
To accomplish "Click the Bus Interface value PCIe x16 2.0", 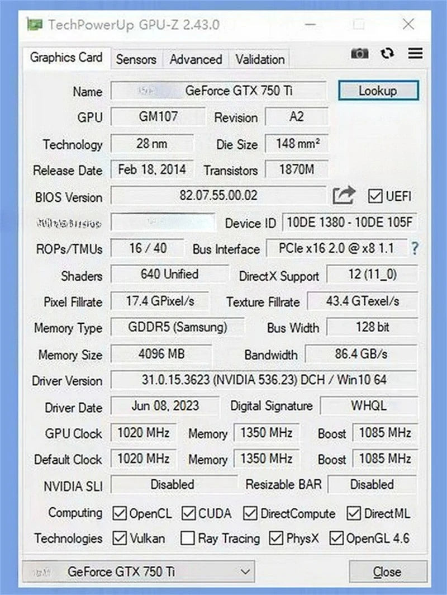I will (336, 248).
